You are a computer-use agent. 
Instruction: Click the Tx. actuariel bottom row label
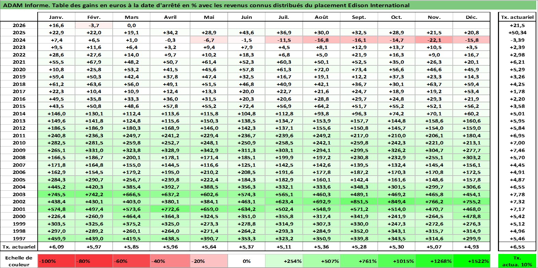pyautogui.click(x=19, y=247)
